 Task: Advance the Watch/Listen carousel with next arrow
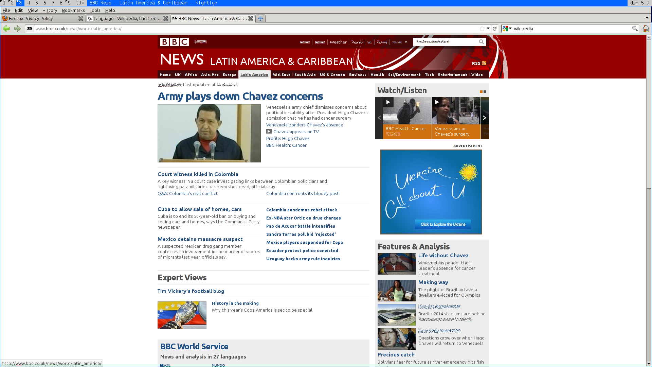(x=485, y=118)
